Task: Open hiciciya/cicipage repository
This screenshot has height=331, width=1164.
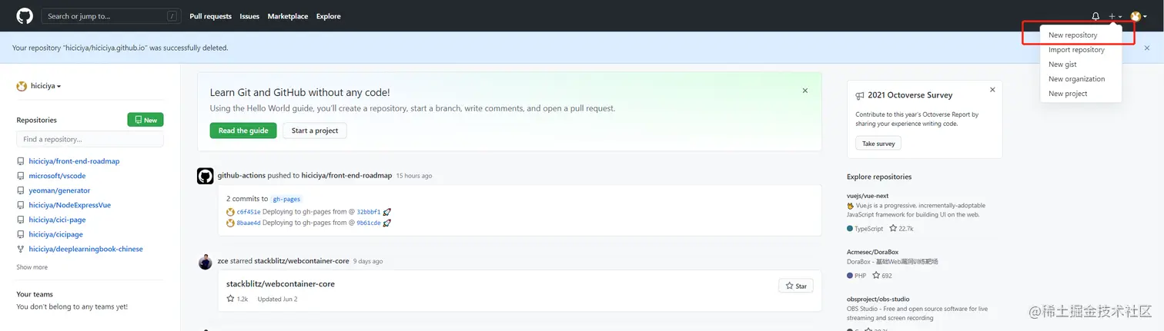Action: (x=56, y=234)
